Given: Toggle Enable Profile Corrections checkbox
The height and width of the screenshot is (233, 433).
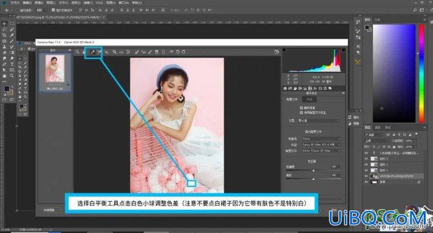Looking at the screenshot, I should pos(302,112).
